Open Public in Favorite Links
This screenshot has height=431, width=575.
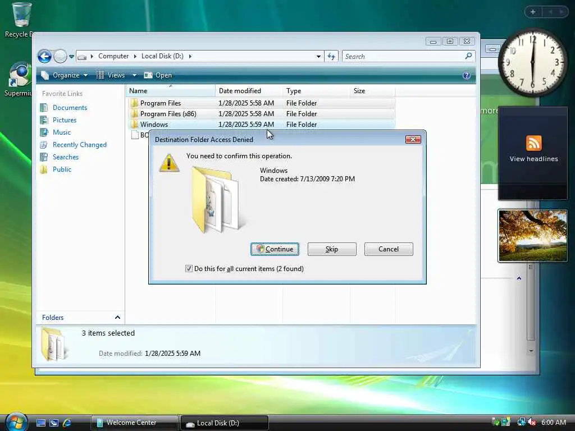(62, 169)
